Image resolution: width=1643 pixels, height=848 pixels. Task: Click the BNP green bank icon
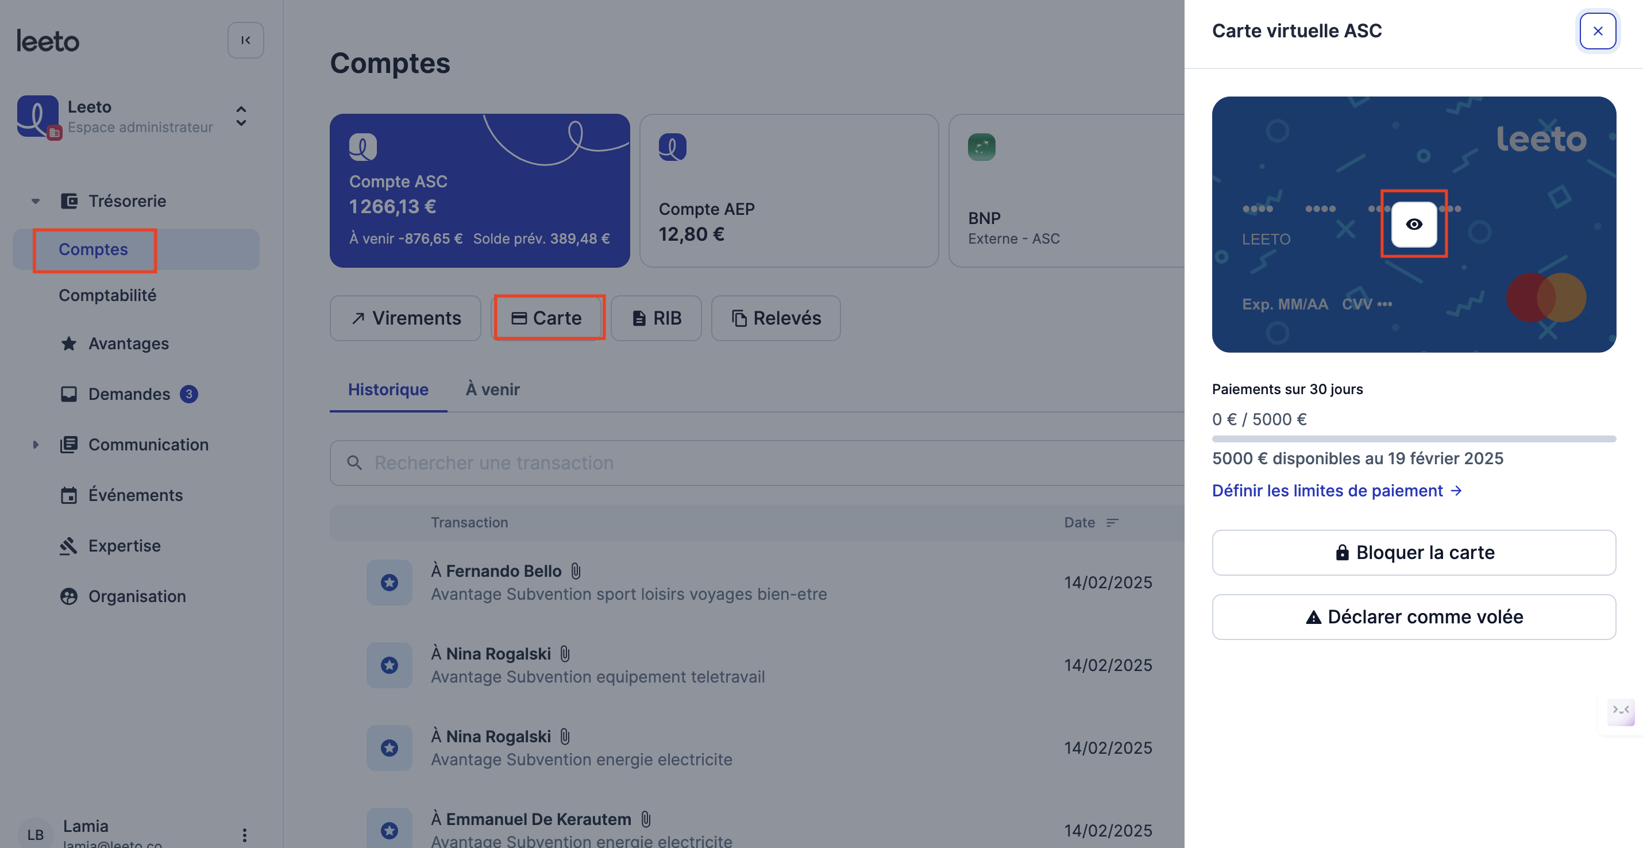point(982,148)
